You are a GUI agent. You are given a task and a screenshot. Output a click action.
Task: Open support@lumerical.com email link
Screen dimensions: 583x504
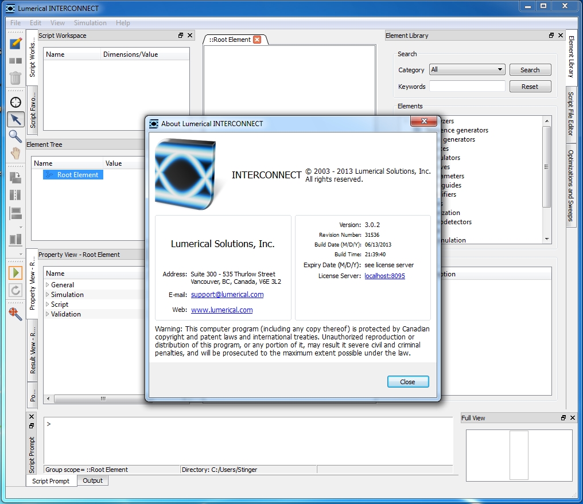tap(227, 295)
